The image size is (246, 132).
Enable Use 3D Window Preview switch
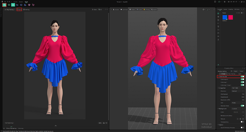tap(242, 128)
